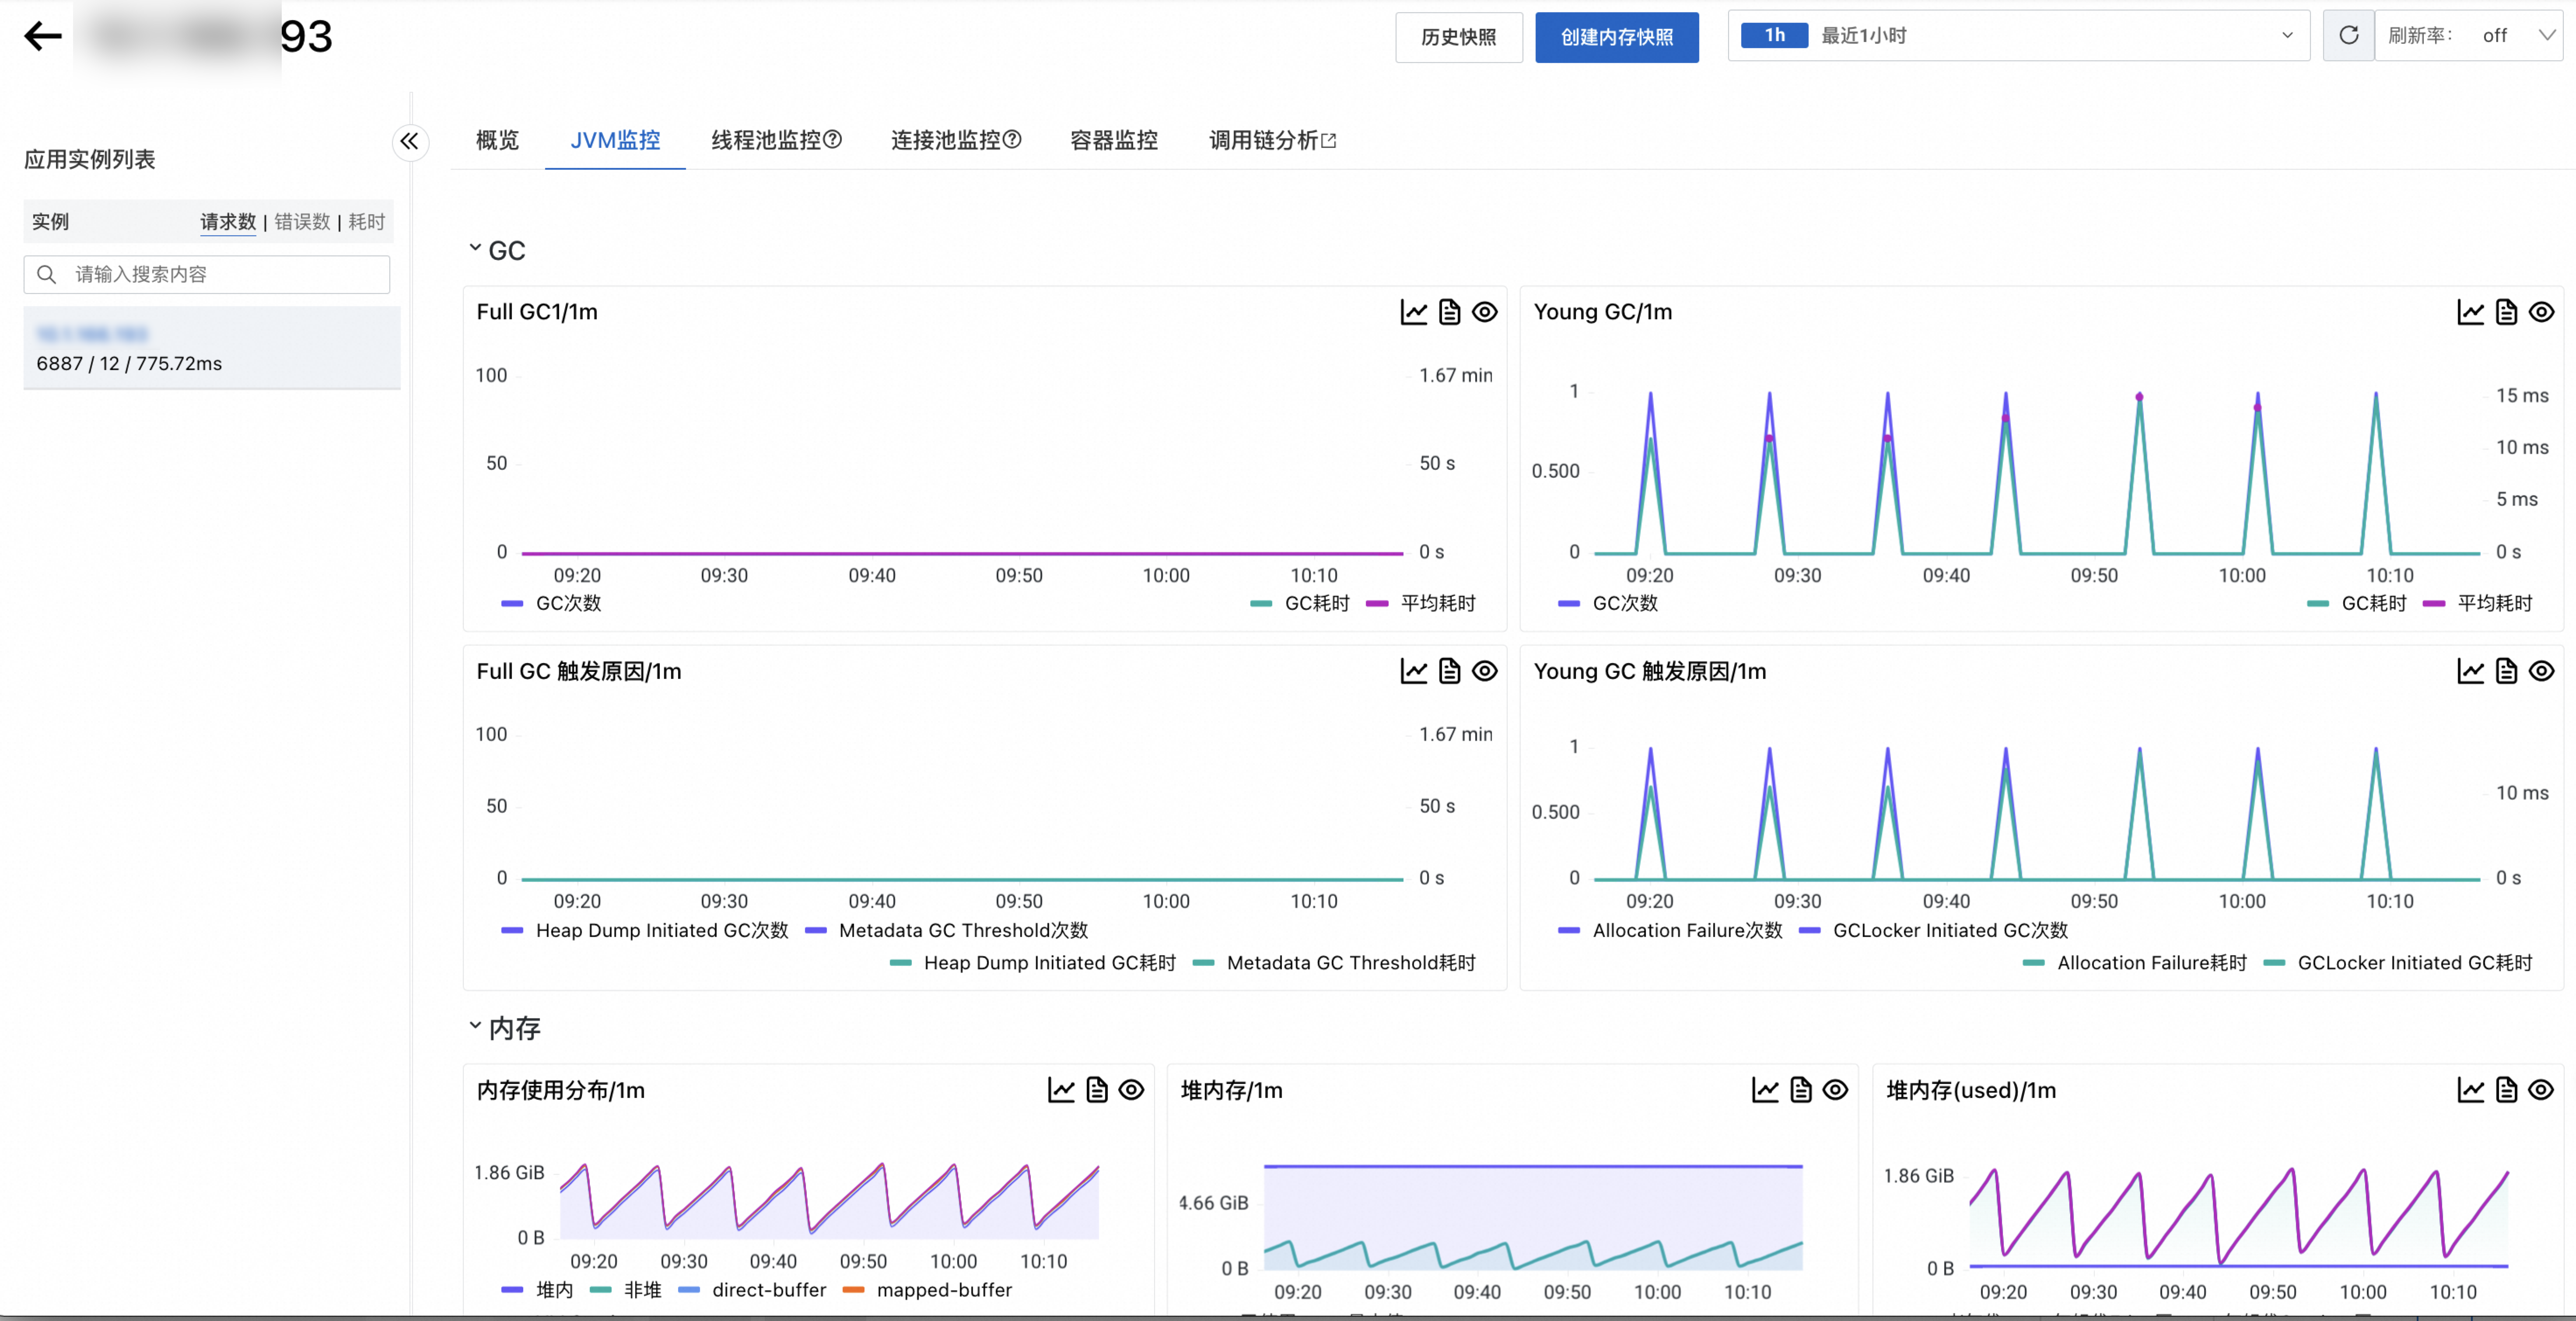The image size is (2576, 1321).
Task: Toggle eye icon on 堆内存(used)/1m panel
Action: (x=2541, y=1090)
